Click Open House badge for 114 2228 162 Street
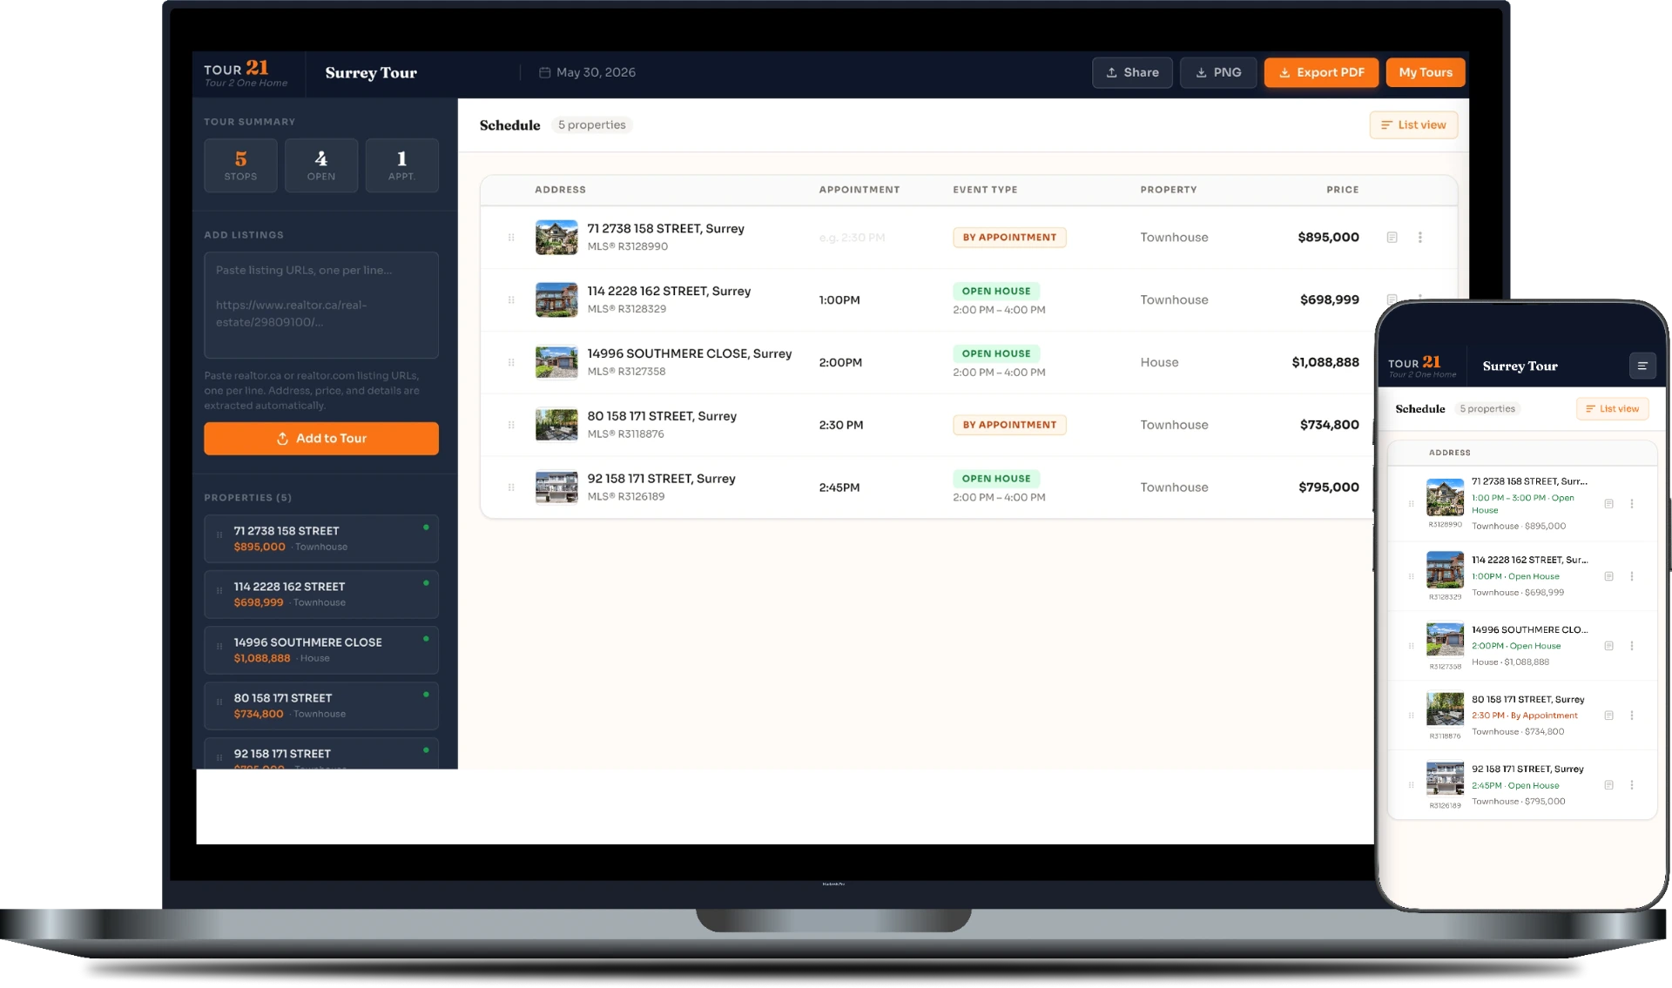Screen dimensions: 1672x988 996,292
